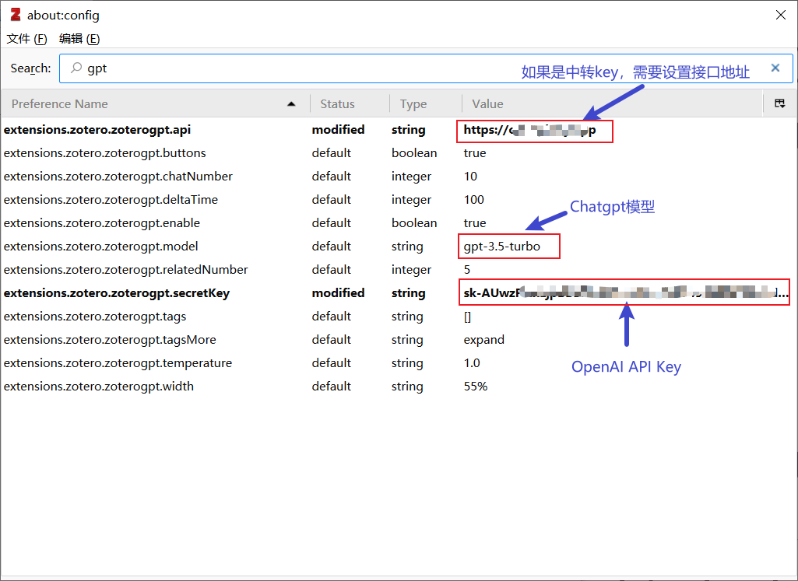Click default status in the width row
The image size is (798, 581).
[x=332, y=387]
